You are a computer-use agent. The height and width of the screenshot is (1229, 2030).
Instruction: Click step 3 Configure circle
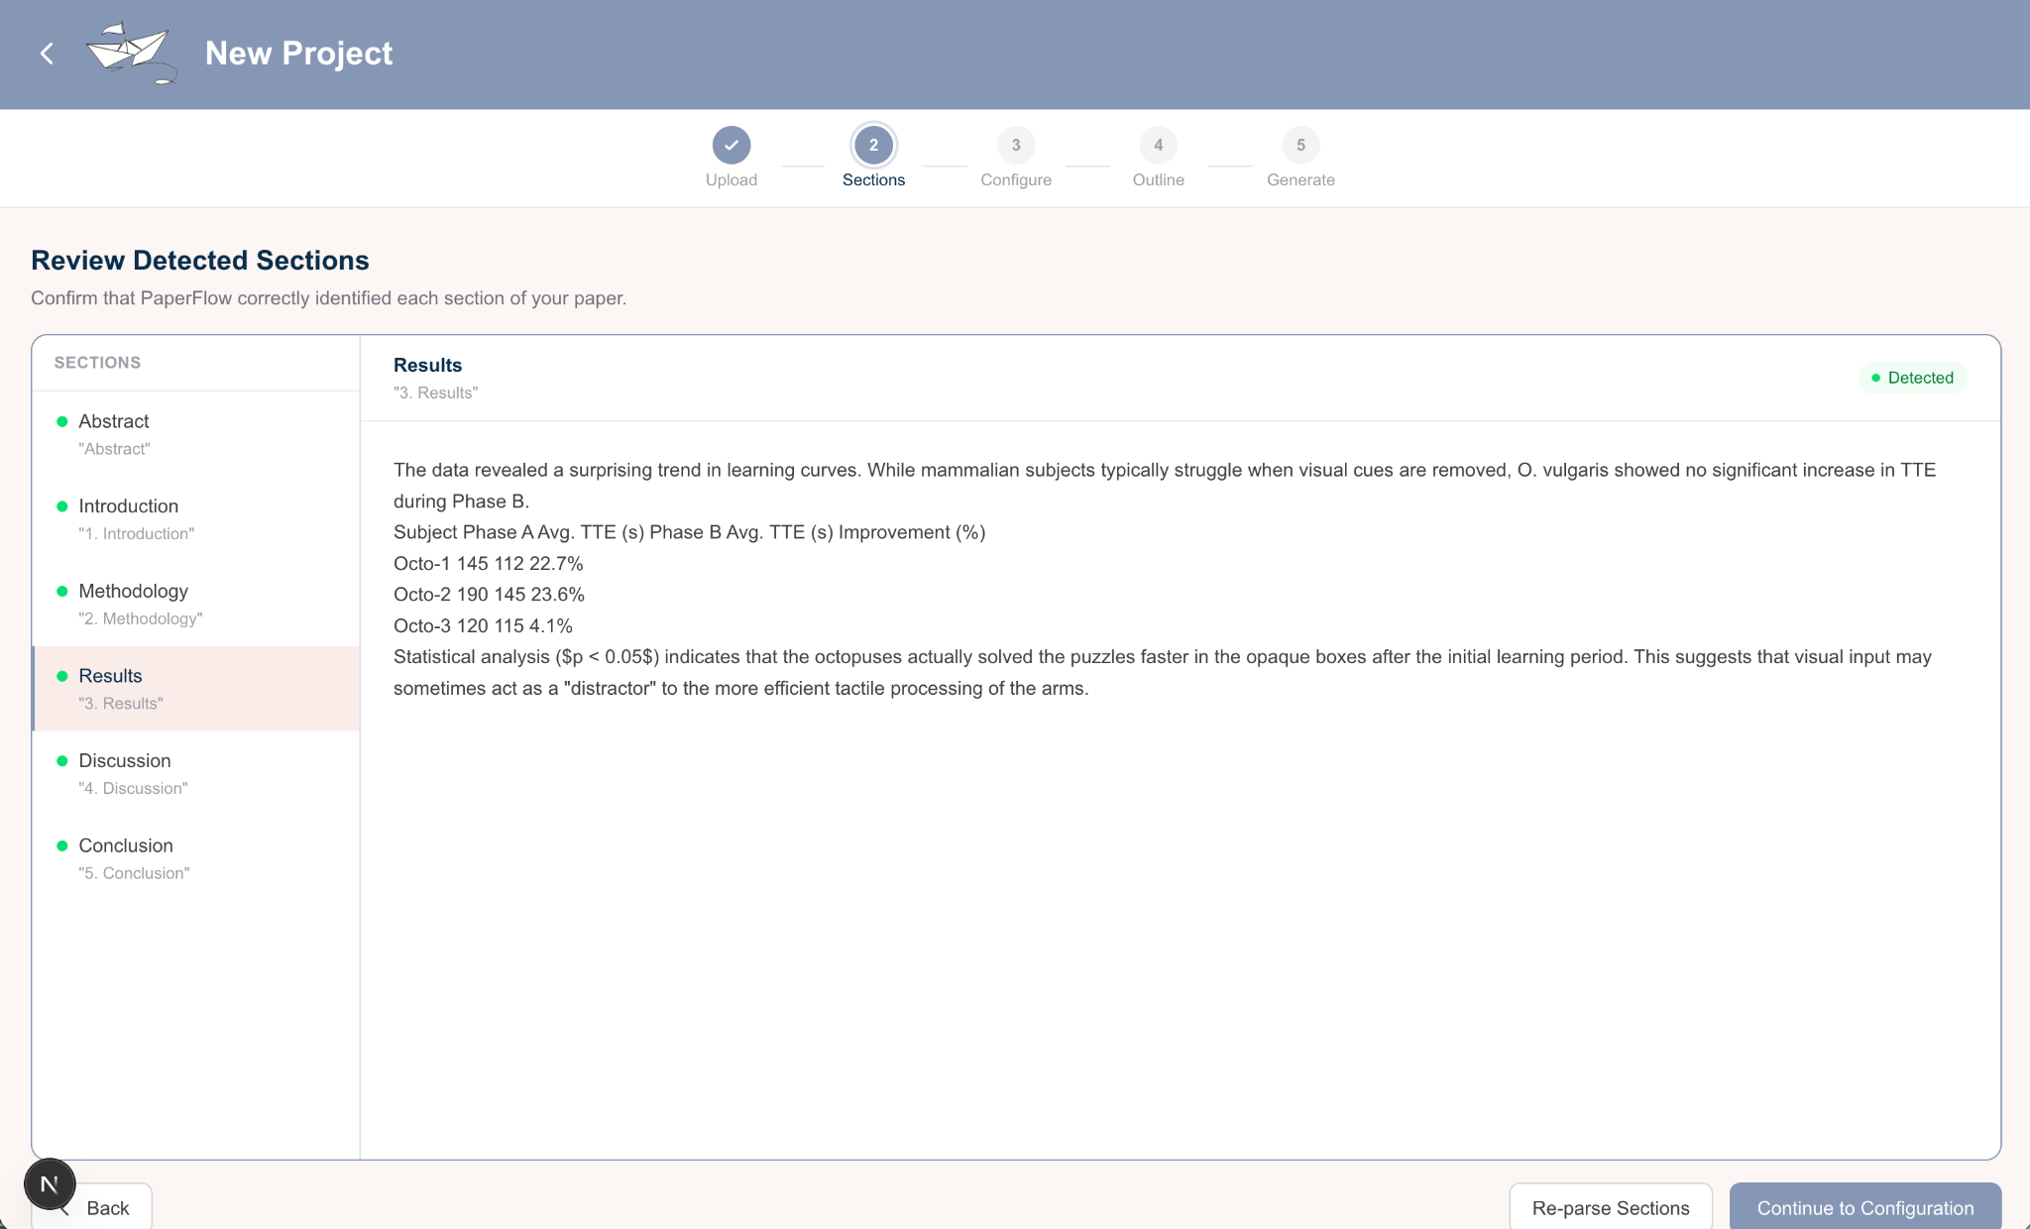coord(1015,145)
